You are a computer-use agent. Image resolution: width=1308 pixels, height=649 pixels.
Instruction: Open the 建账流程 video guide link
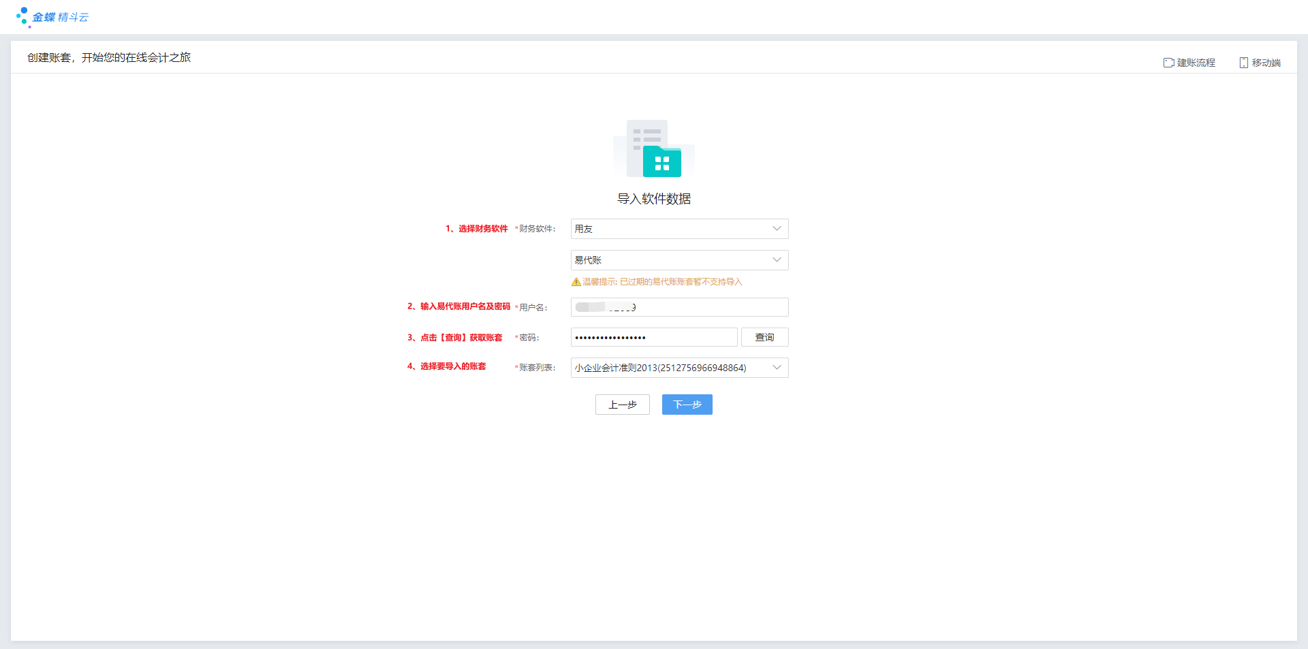click(1189, 63)
